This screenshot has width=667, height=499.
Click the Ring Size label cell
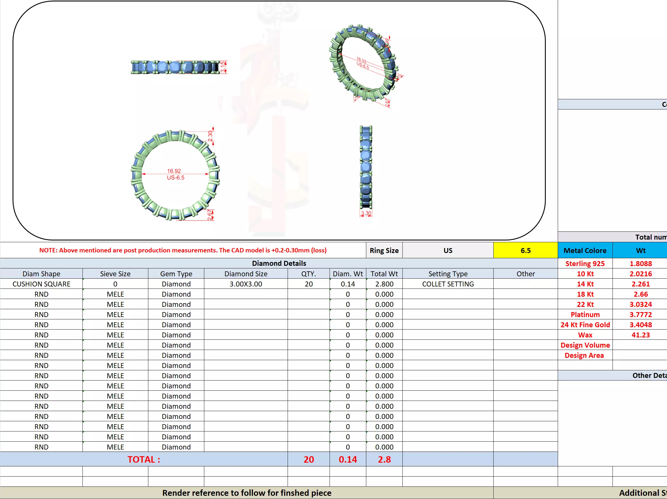point(384,250)
